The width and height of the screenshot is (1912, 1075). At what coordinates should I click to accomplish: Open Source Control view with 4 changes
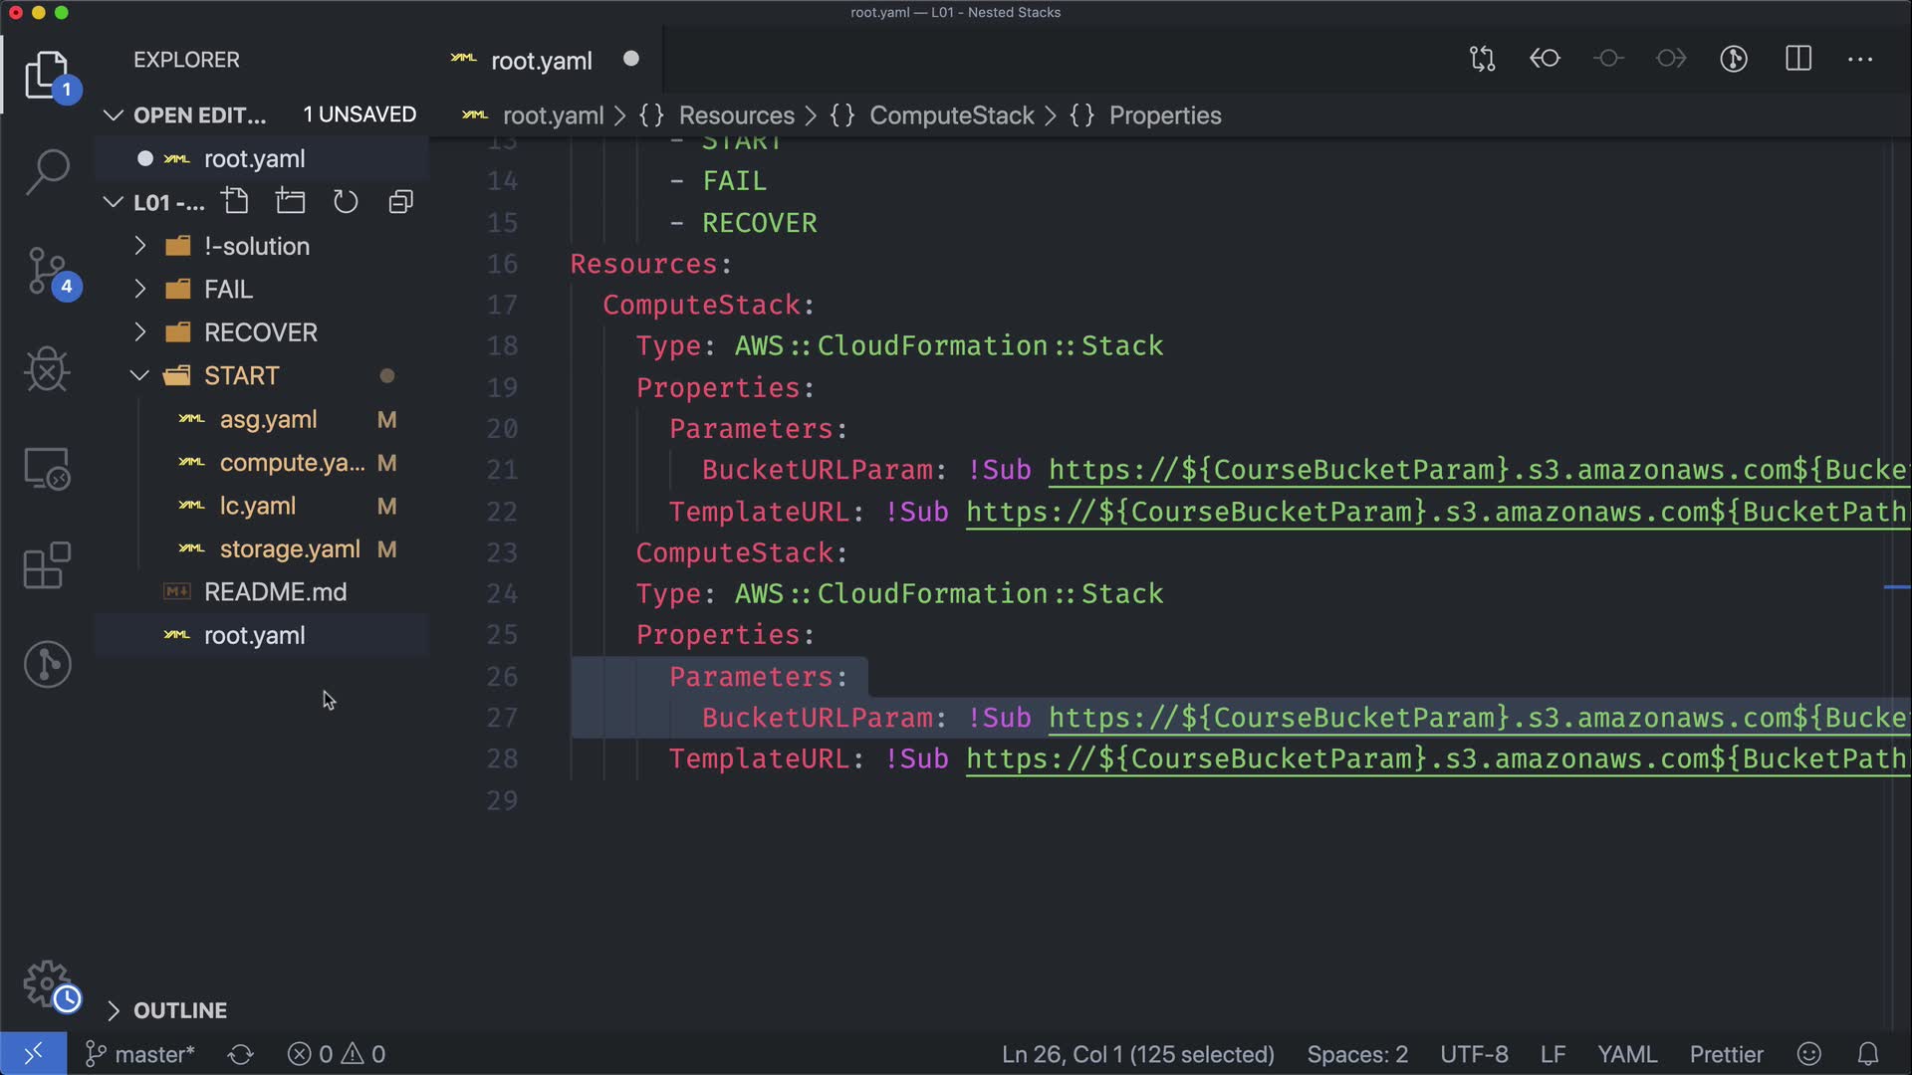coord(47,271)
